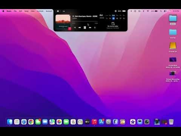Open Contacts from the Dock
Viewport: 181px width, 136px height.
point(80,122)
